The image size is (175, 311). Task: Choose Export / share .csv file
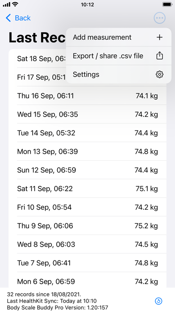pyautogui.click(x=118, y=56)
